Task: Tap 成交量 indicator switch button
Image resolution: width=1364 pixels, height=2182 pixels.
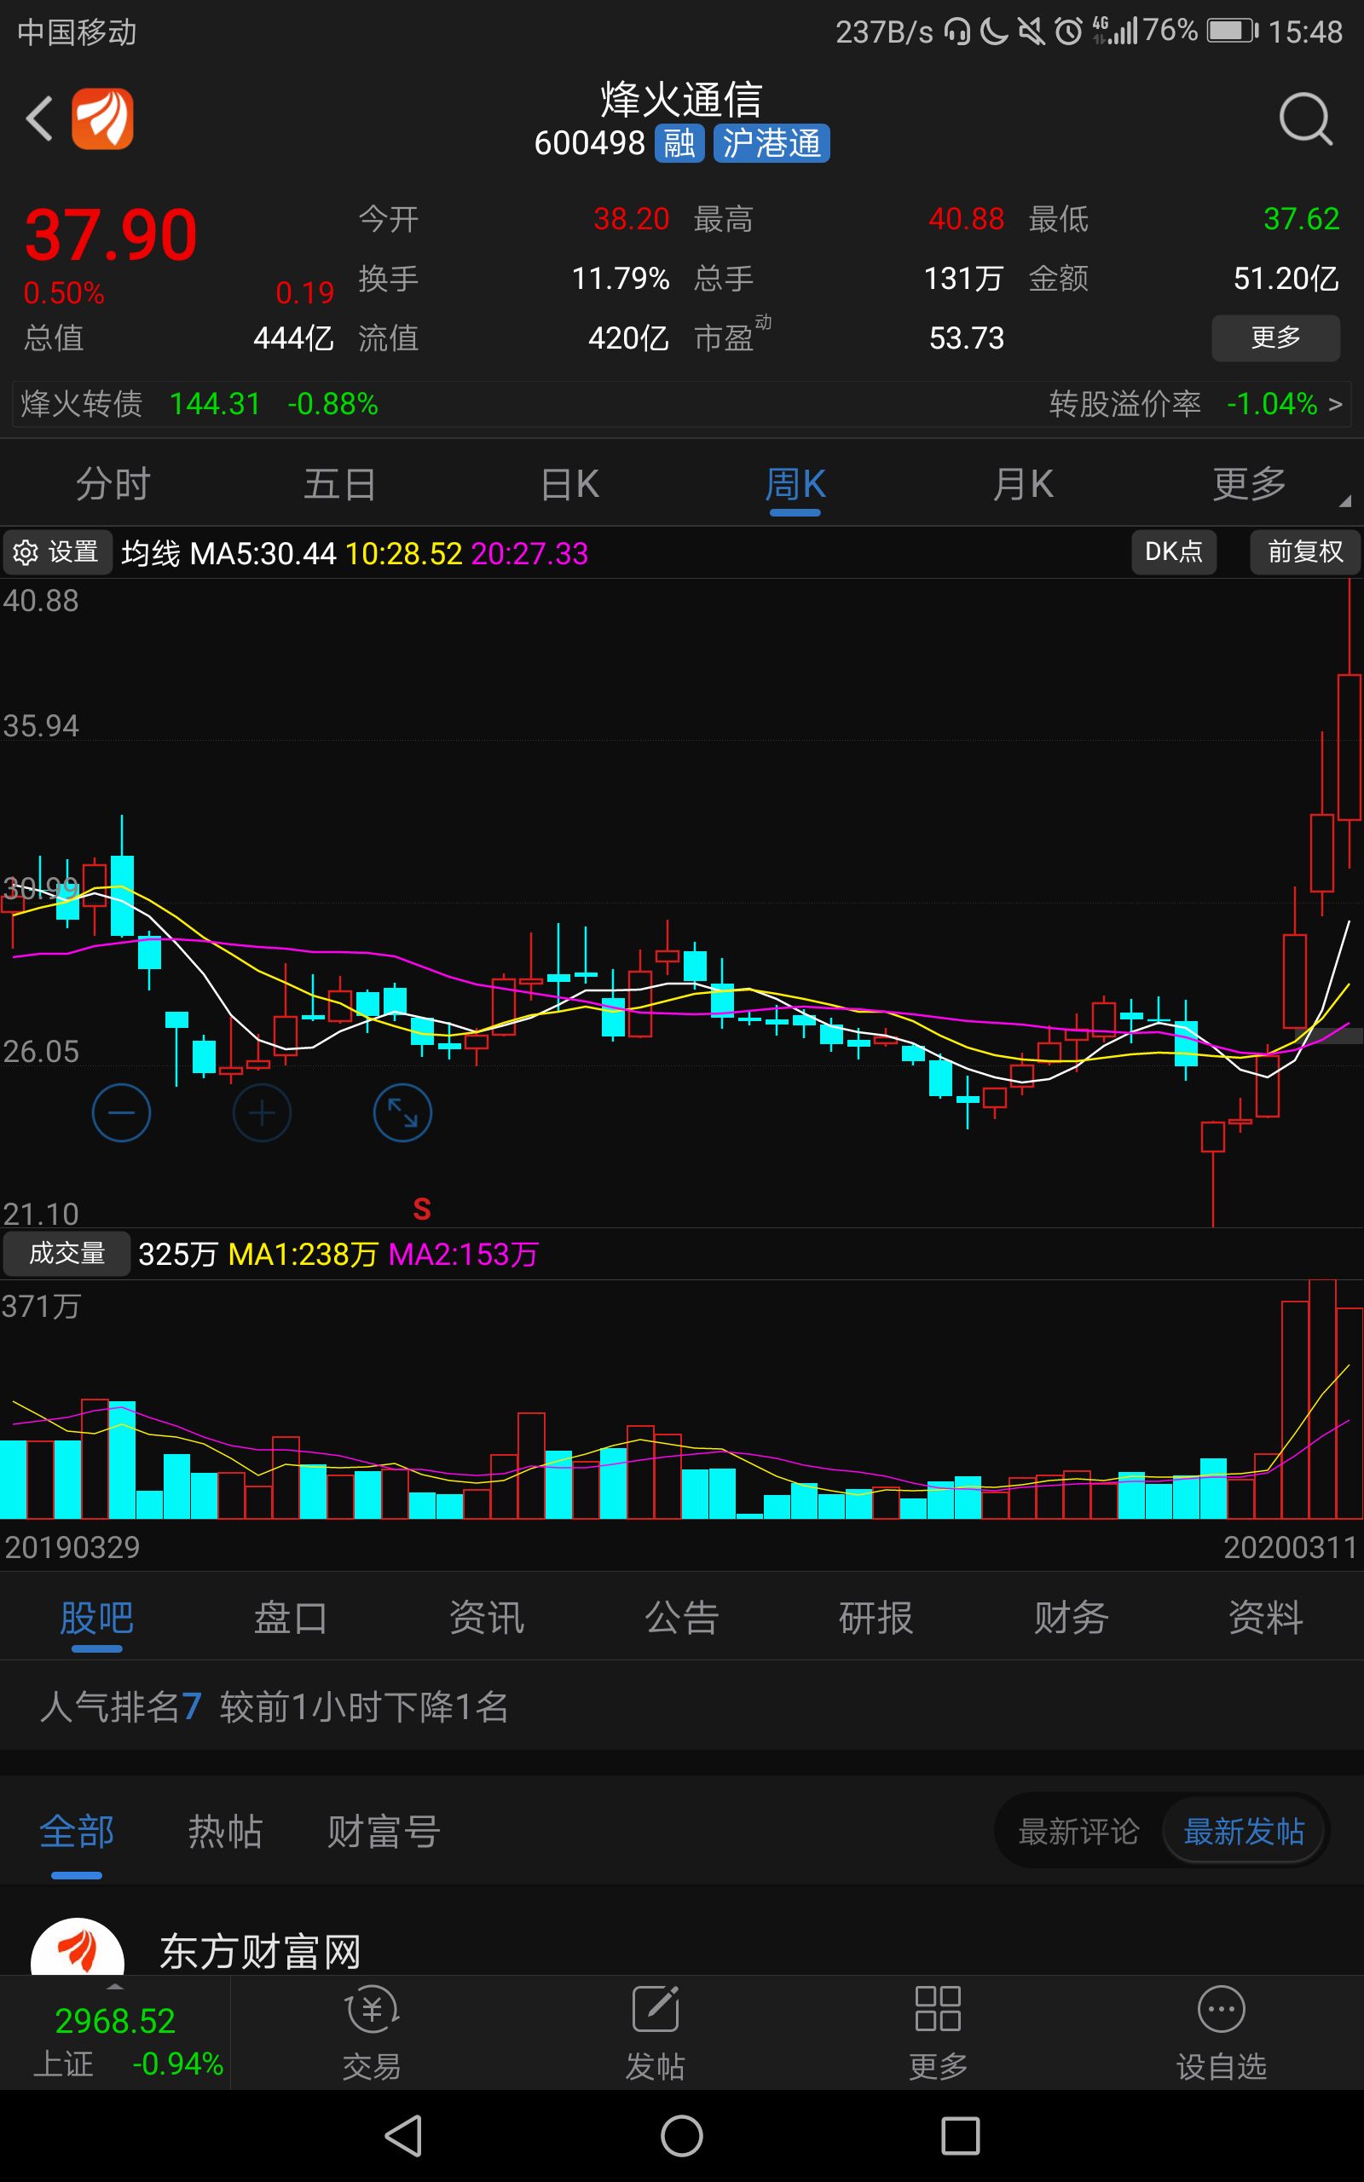Action: (x=66, y=1253)
